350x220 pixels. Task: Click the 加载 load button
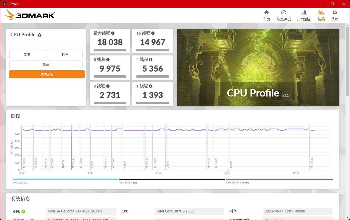pyautogui.click(x=27, y=54)
